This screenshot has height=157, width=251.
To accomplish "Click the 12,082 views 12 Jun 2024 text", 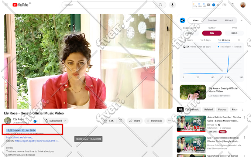I will (21, 130).
